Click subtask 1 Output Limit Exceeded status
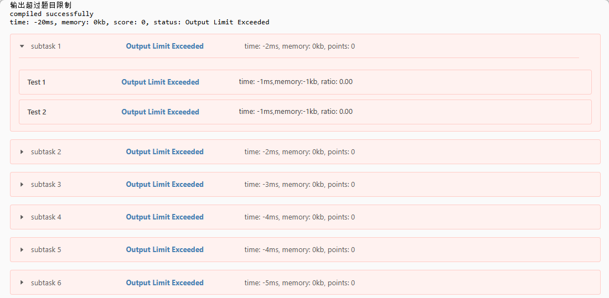Screen dimensions: 609x298 [164, 46]
